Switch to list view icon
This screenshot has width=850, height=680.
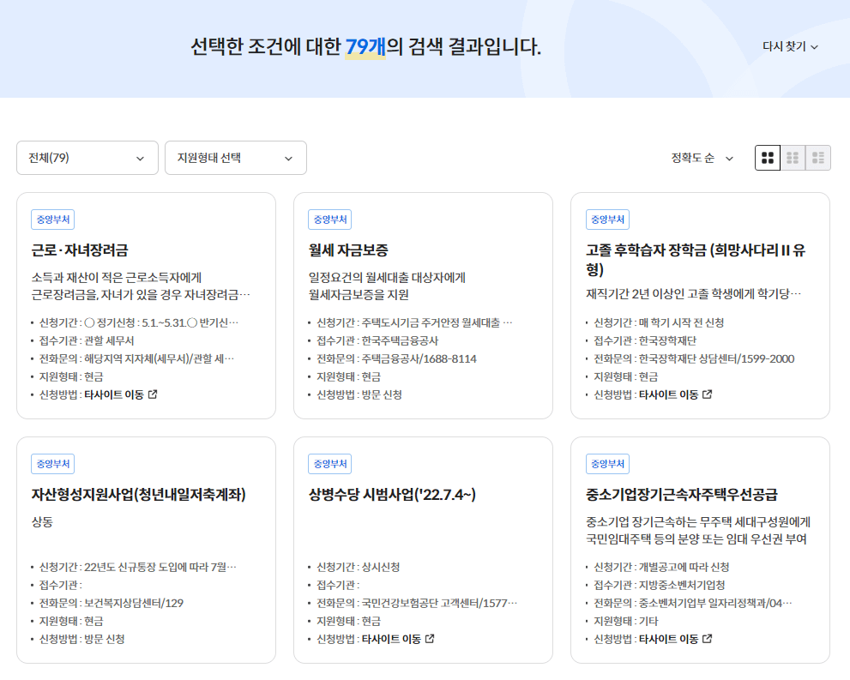pos(818,158)
